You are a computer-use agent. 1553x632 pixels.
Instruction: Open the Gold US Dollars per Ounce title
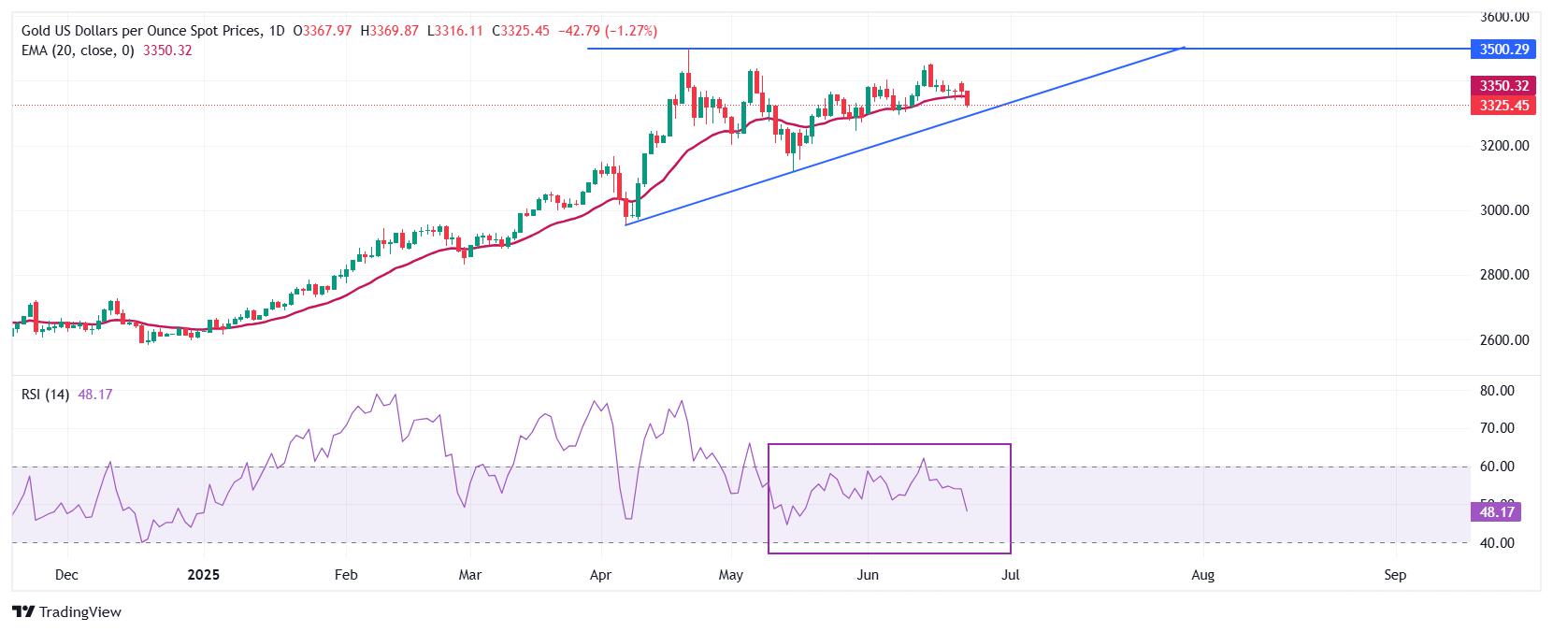point(142,31)
